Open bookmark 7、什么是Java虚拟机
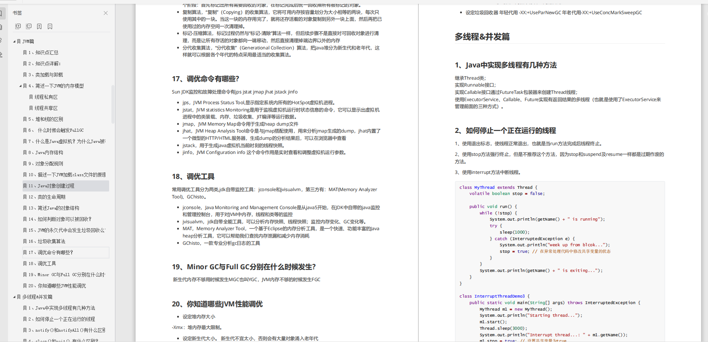This screenshot has width=708, height=342. click(x=67, y=141)
